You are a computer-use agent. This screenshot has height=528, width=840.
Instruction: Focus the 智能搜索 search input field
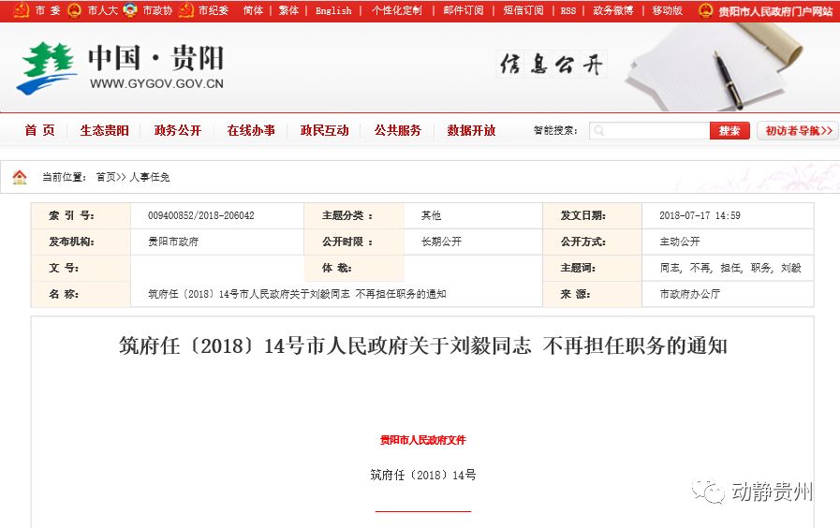pyautogui.click(x=657, y=131)
